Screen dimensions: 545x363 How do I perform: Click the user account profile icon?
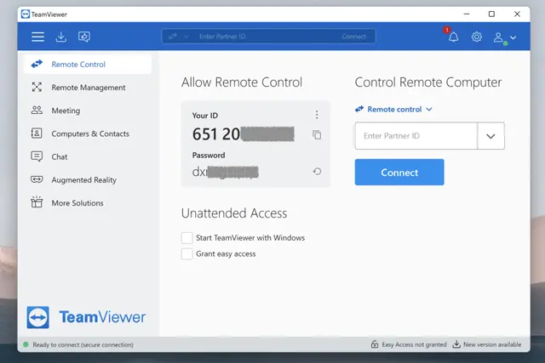point(498,37)
